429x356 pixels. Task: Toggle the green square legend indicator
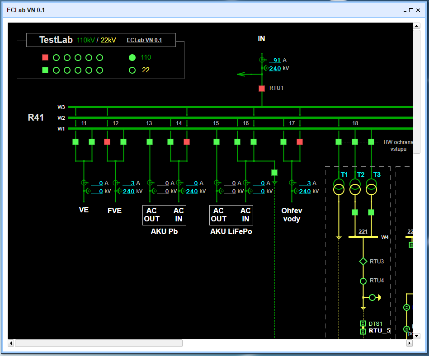tap(45, 70)
